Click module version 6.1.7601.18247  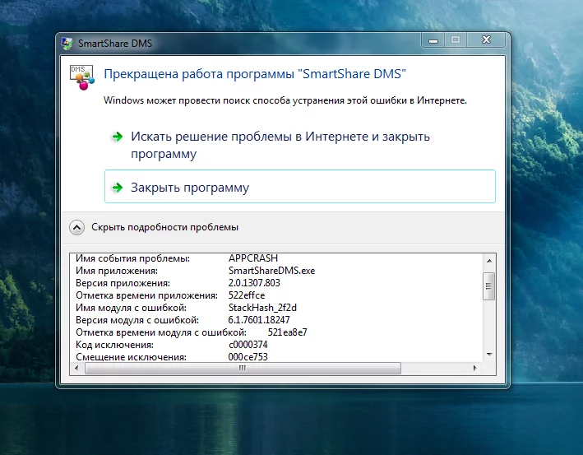point(259,319)
